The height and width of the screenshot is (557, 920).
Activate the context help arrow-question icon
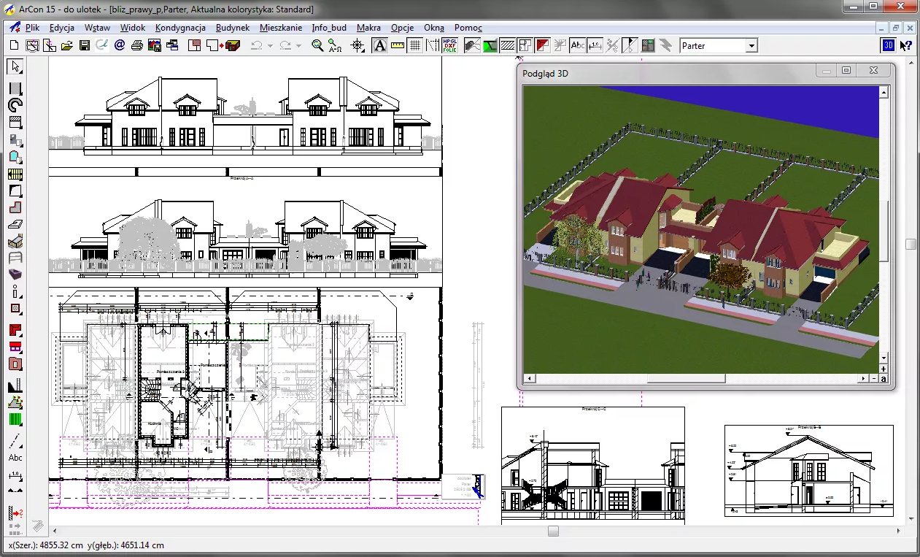906,45
